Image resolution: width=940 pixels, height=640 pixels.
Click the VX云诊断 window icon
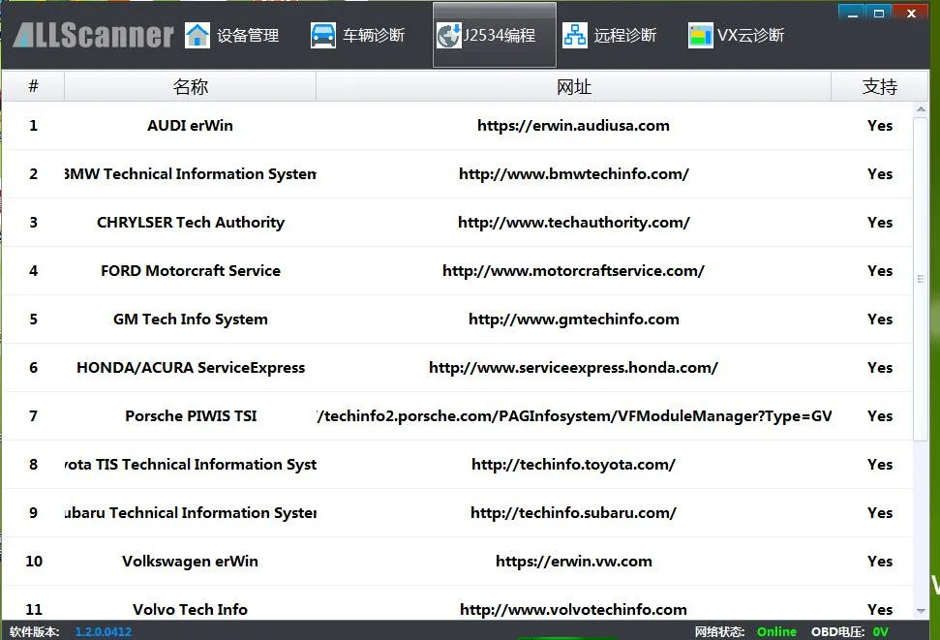coord(701,36)
